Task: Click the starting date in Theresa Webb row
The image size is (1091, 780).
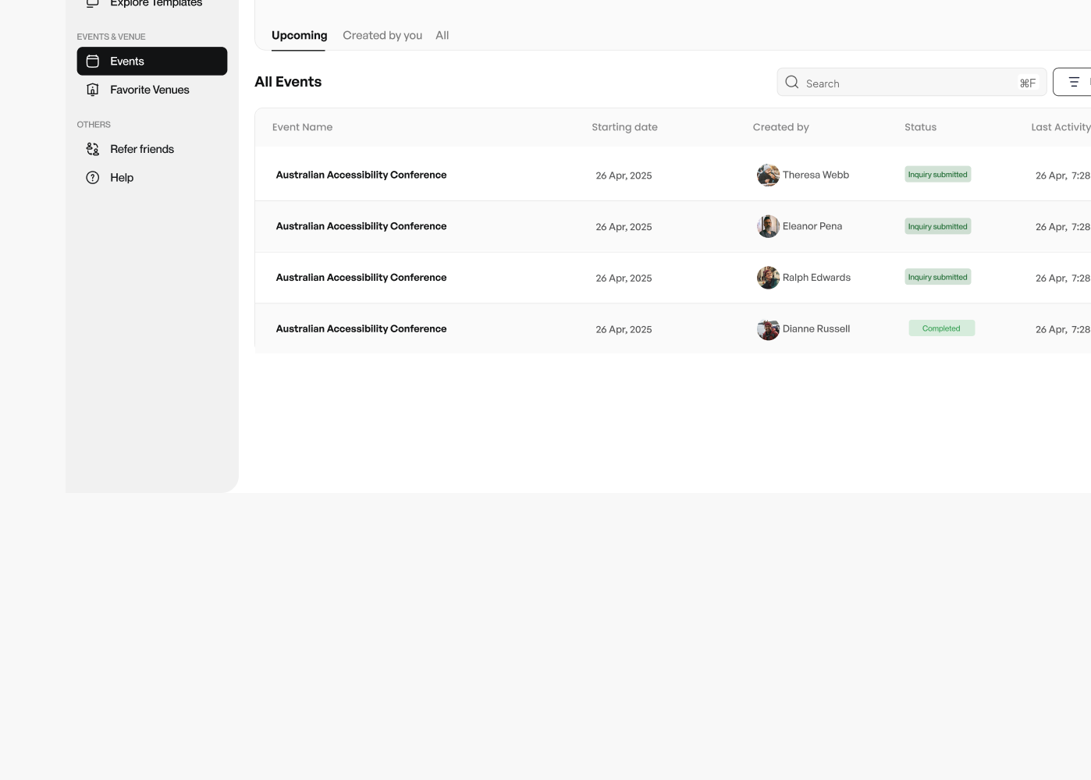Action: point(624,175)
